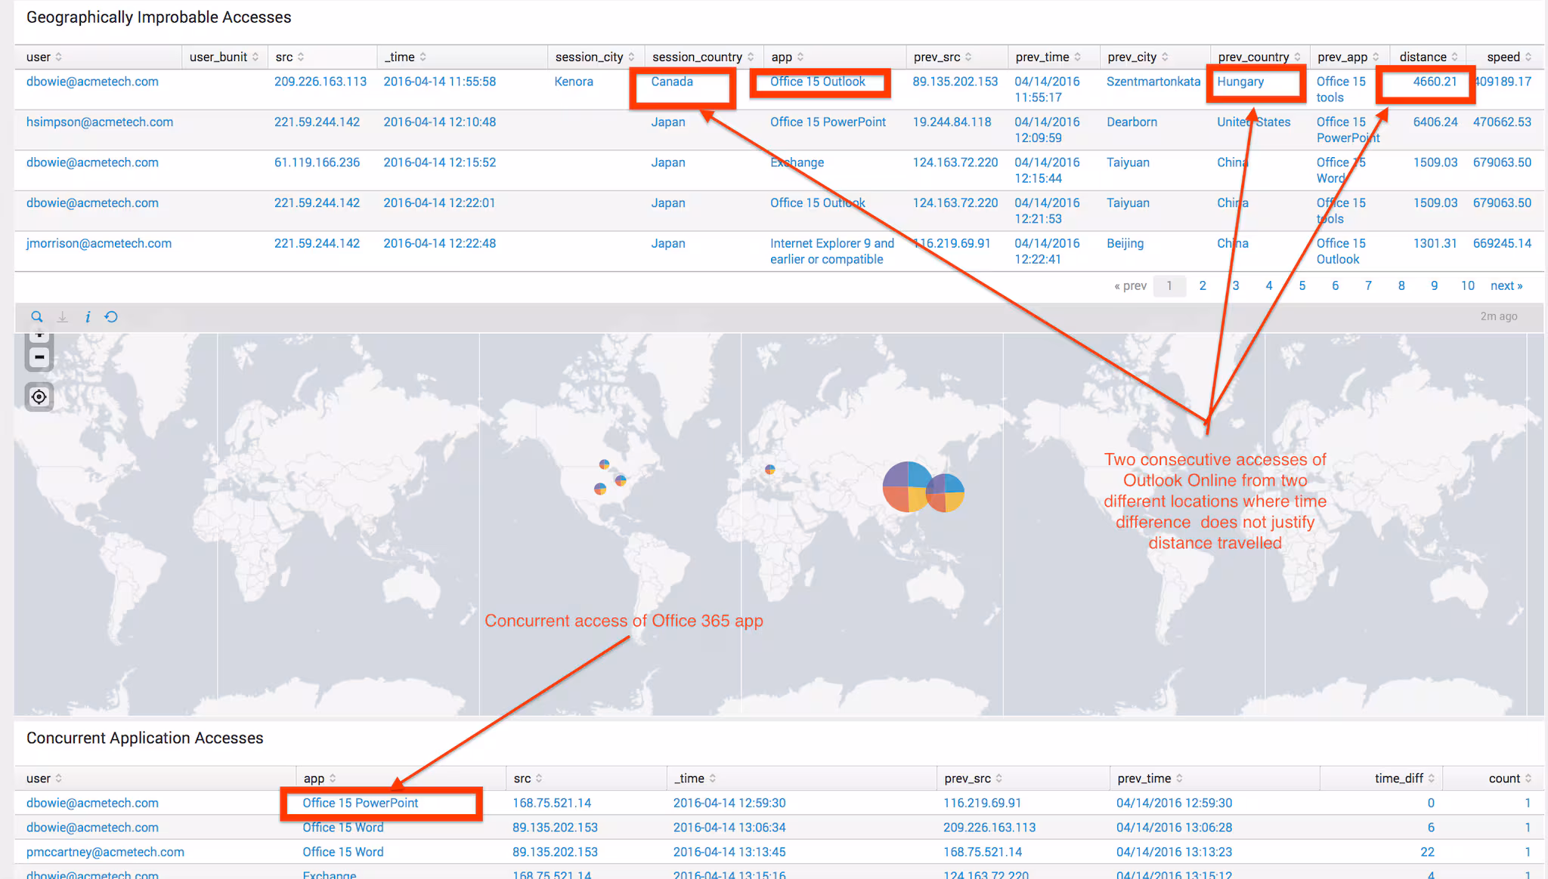View info for the map panel
This screenshot has height=879, width=1548.
point(87,316)
